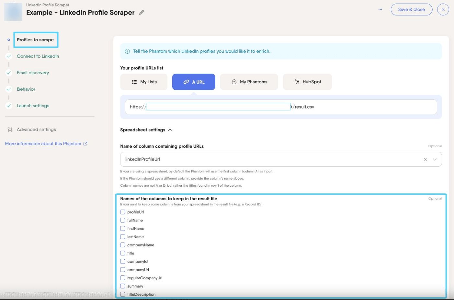This screenshot has width=454, height=300.
Task: Check the regularCompanyUrl column checkbox
Action: point(123,278)
